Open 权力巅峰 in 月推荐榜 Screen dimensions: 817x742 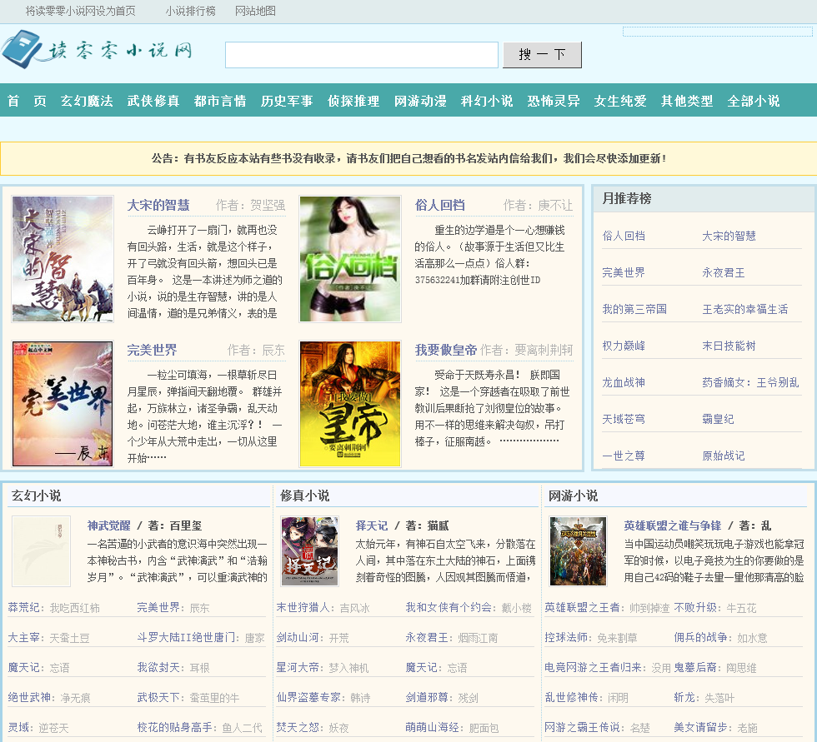(624, 346)
